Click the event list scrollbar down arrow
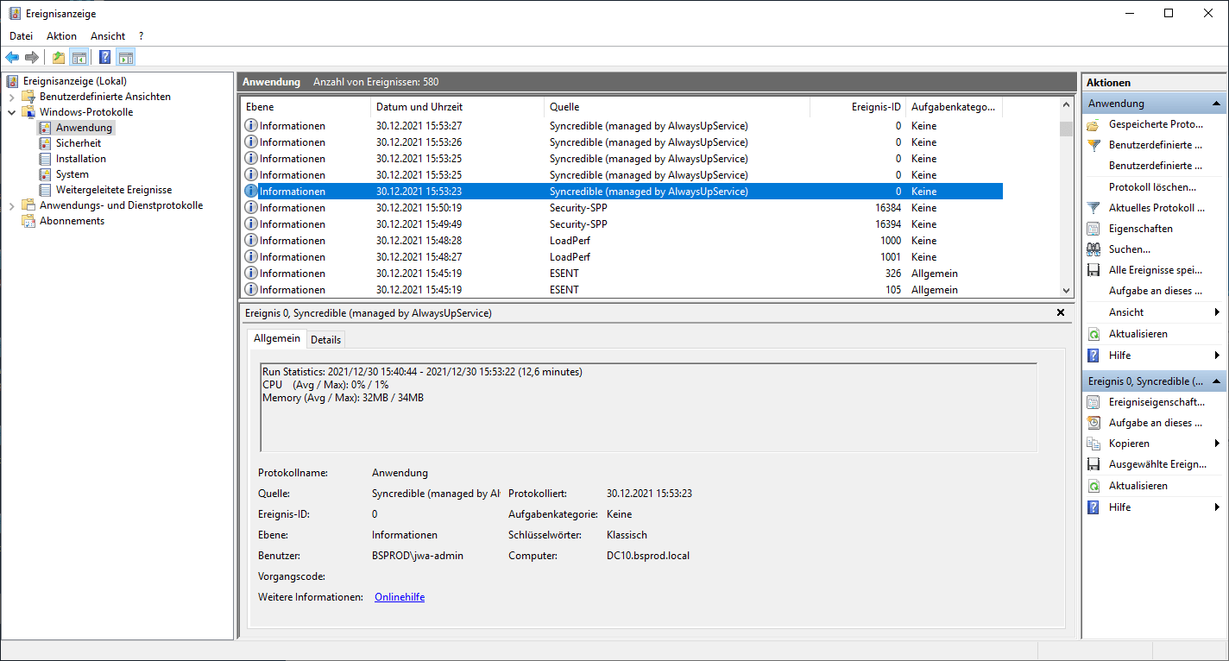The image size is (1229, 661). click(x=1066, y=291)
